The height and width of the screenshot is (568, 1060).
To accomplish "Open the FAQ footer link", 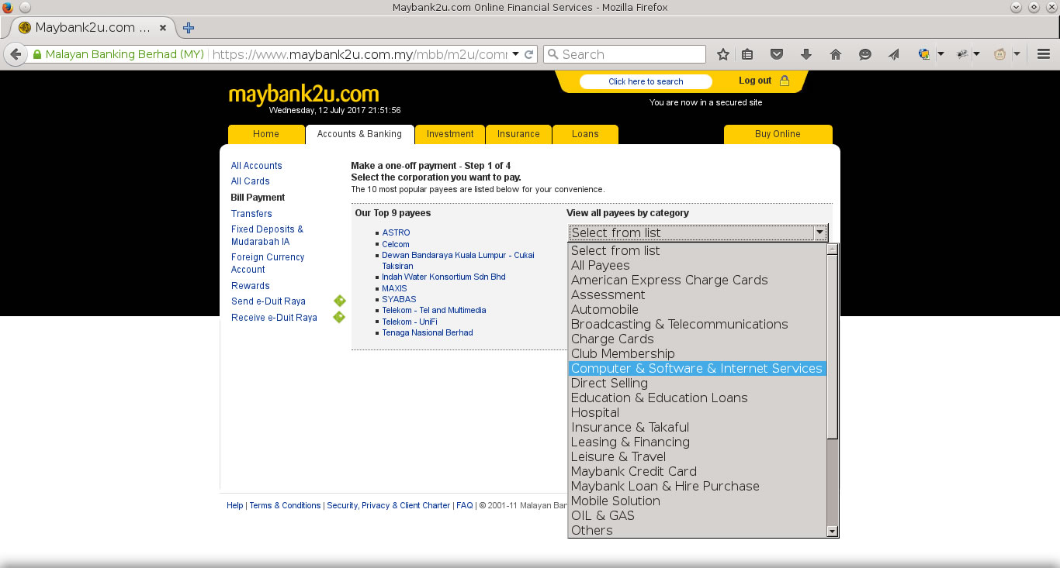I will coord(465,505).
